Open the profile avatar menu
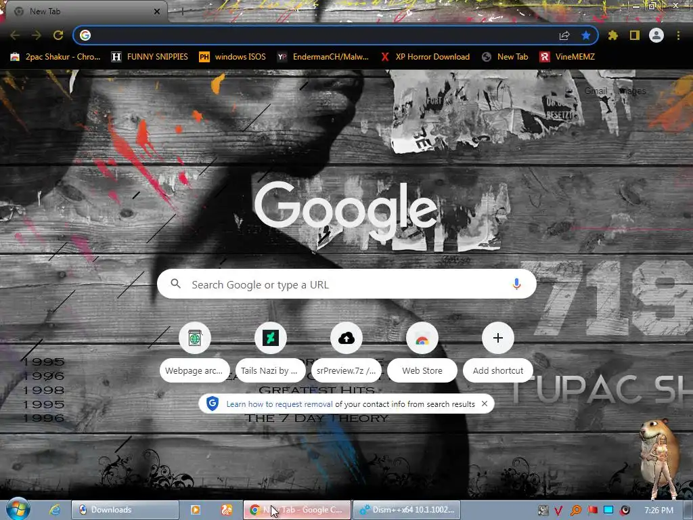 tap(656, 35)
